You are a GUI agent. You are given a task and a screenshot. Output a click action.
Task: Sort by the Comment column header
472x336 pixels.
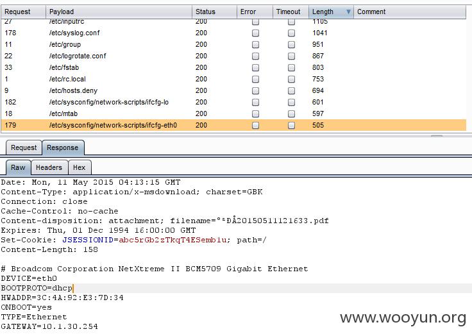tap(410, 12)
